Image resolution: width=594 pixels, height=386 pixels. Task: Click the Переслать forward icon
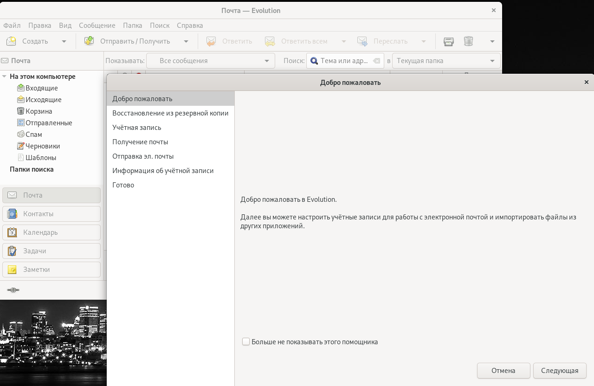pos(362,41)
